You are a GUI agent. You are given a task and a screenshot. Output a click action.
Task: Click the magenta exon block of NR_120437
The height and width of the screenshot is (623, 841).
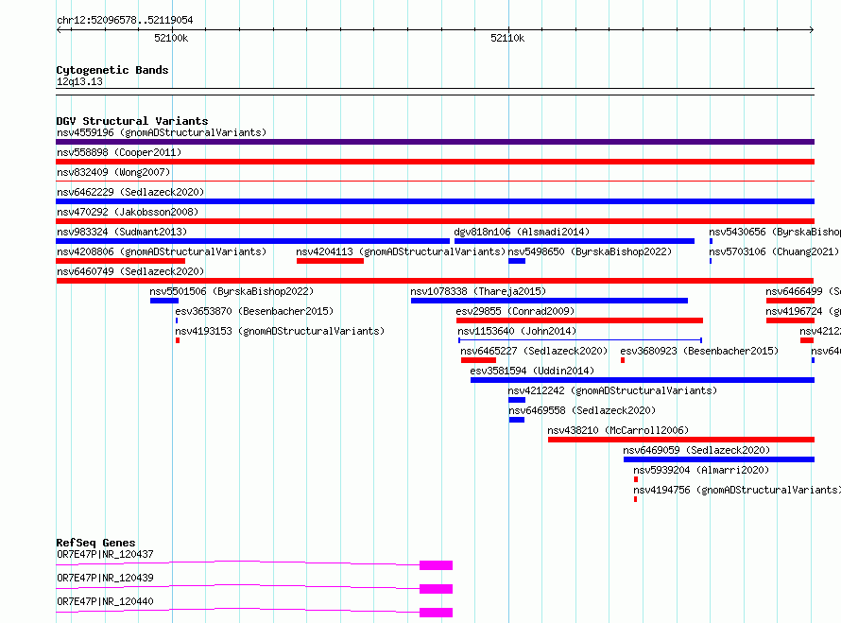[x=436, y=565]
